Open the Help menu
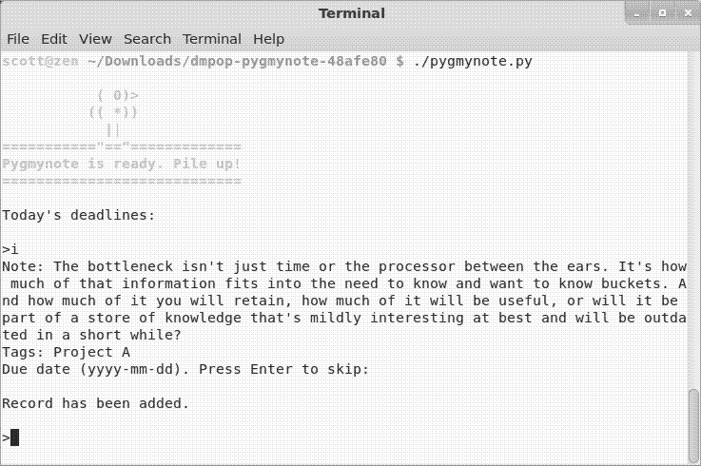 [268, 39]
